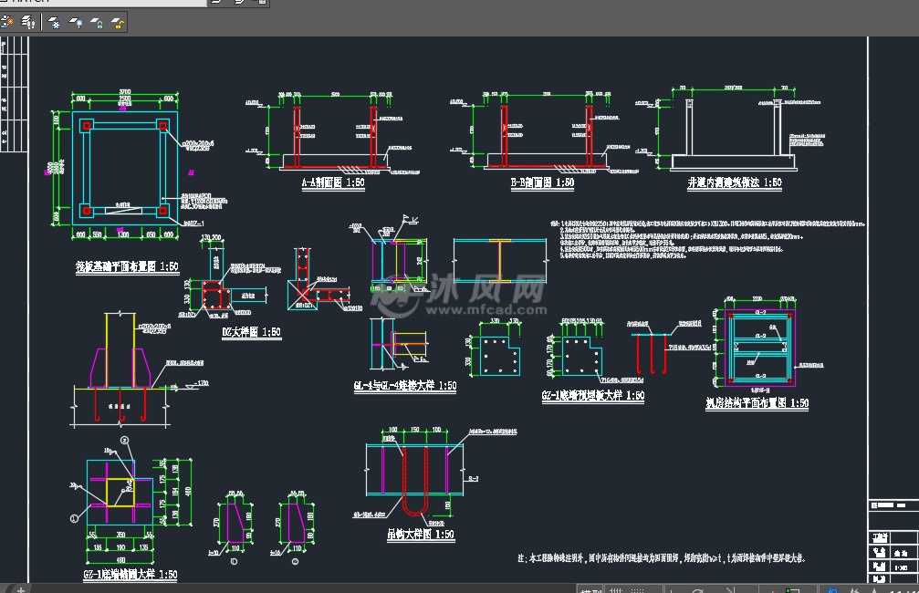Viewport: 919px width, 593px height.
Task: Select the "GL-4与GL-4连接大样 1:50" title text
Action: click(x=405, y=386)
